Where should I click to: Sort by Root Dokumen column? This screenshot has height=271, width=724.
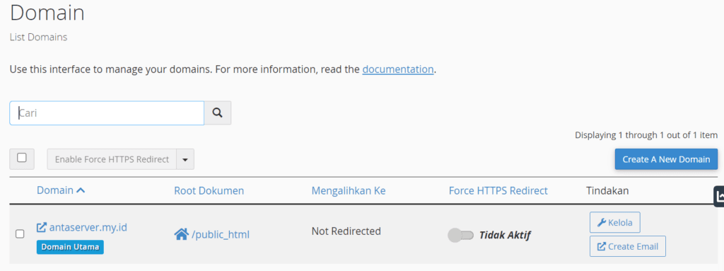[x=209, y=190]
